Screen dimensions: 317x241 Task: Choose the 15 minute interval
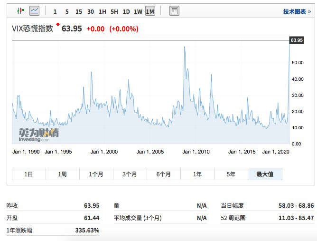pos(78,11)
